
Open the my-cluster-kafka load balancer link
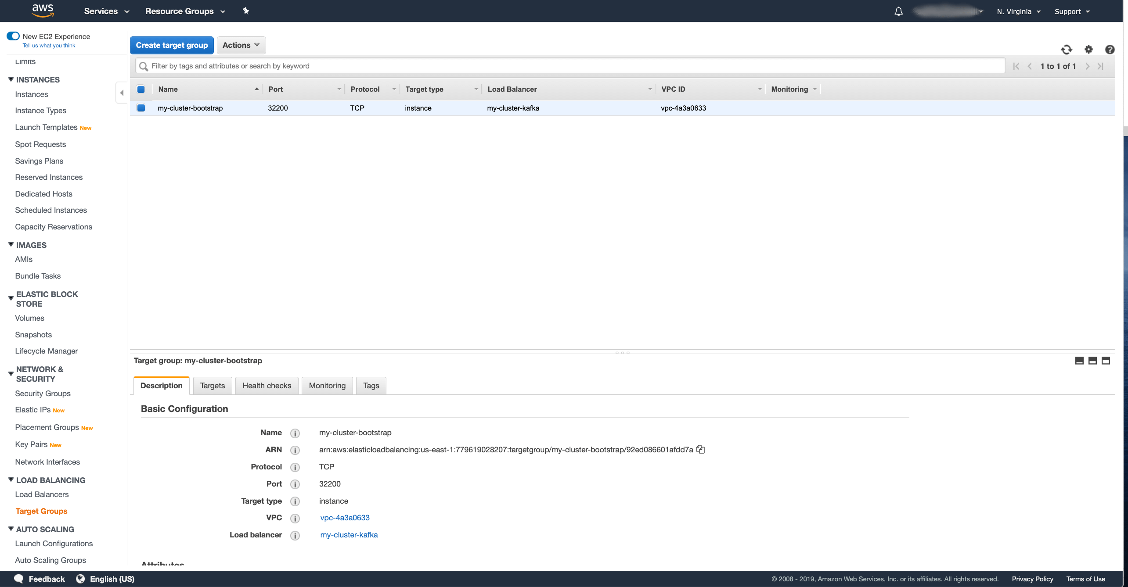[349, 535]
